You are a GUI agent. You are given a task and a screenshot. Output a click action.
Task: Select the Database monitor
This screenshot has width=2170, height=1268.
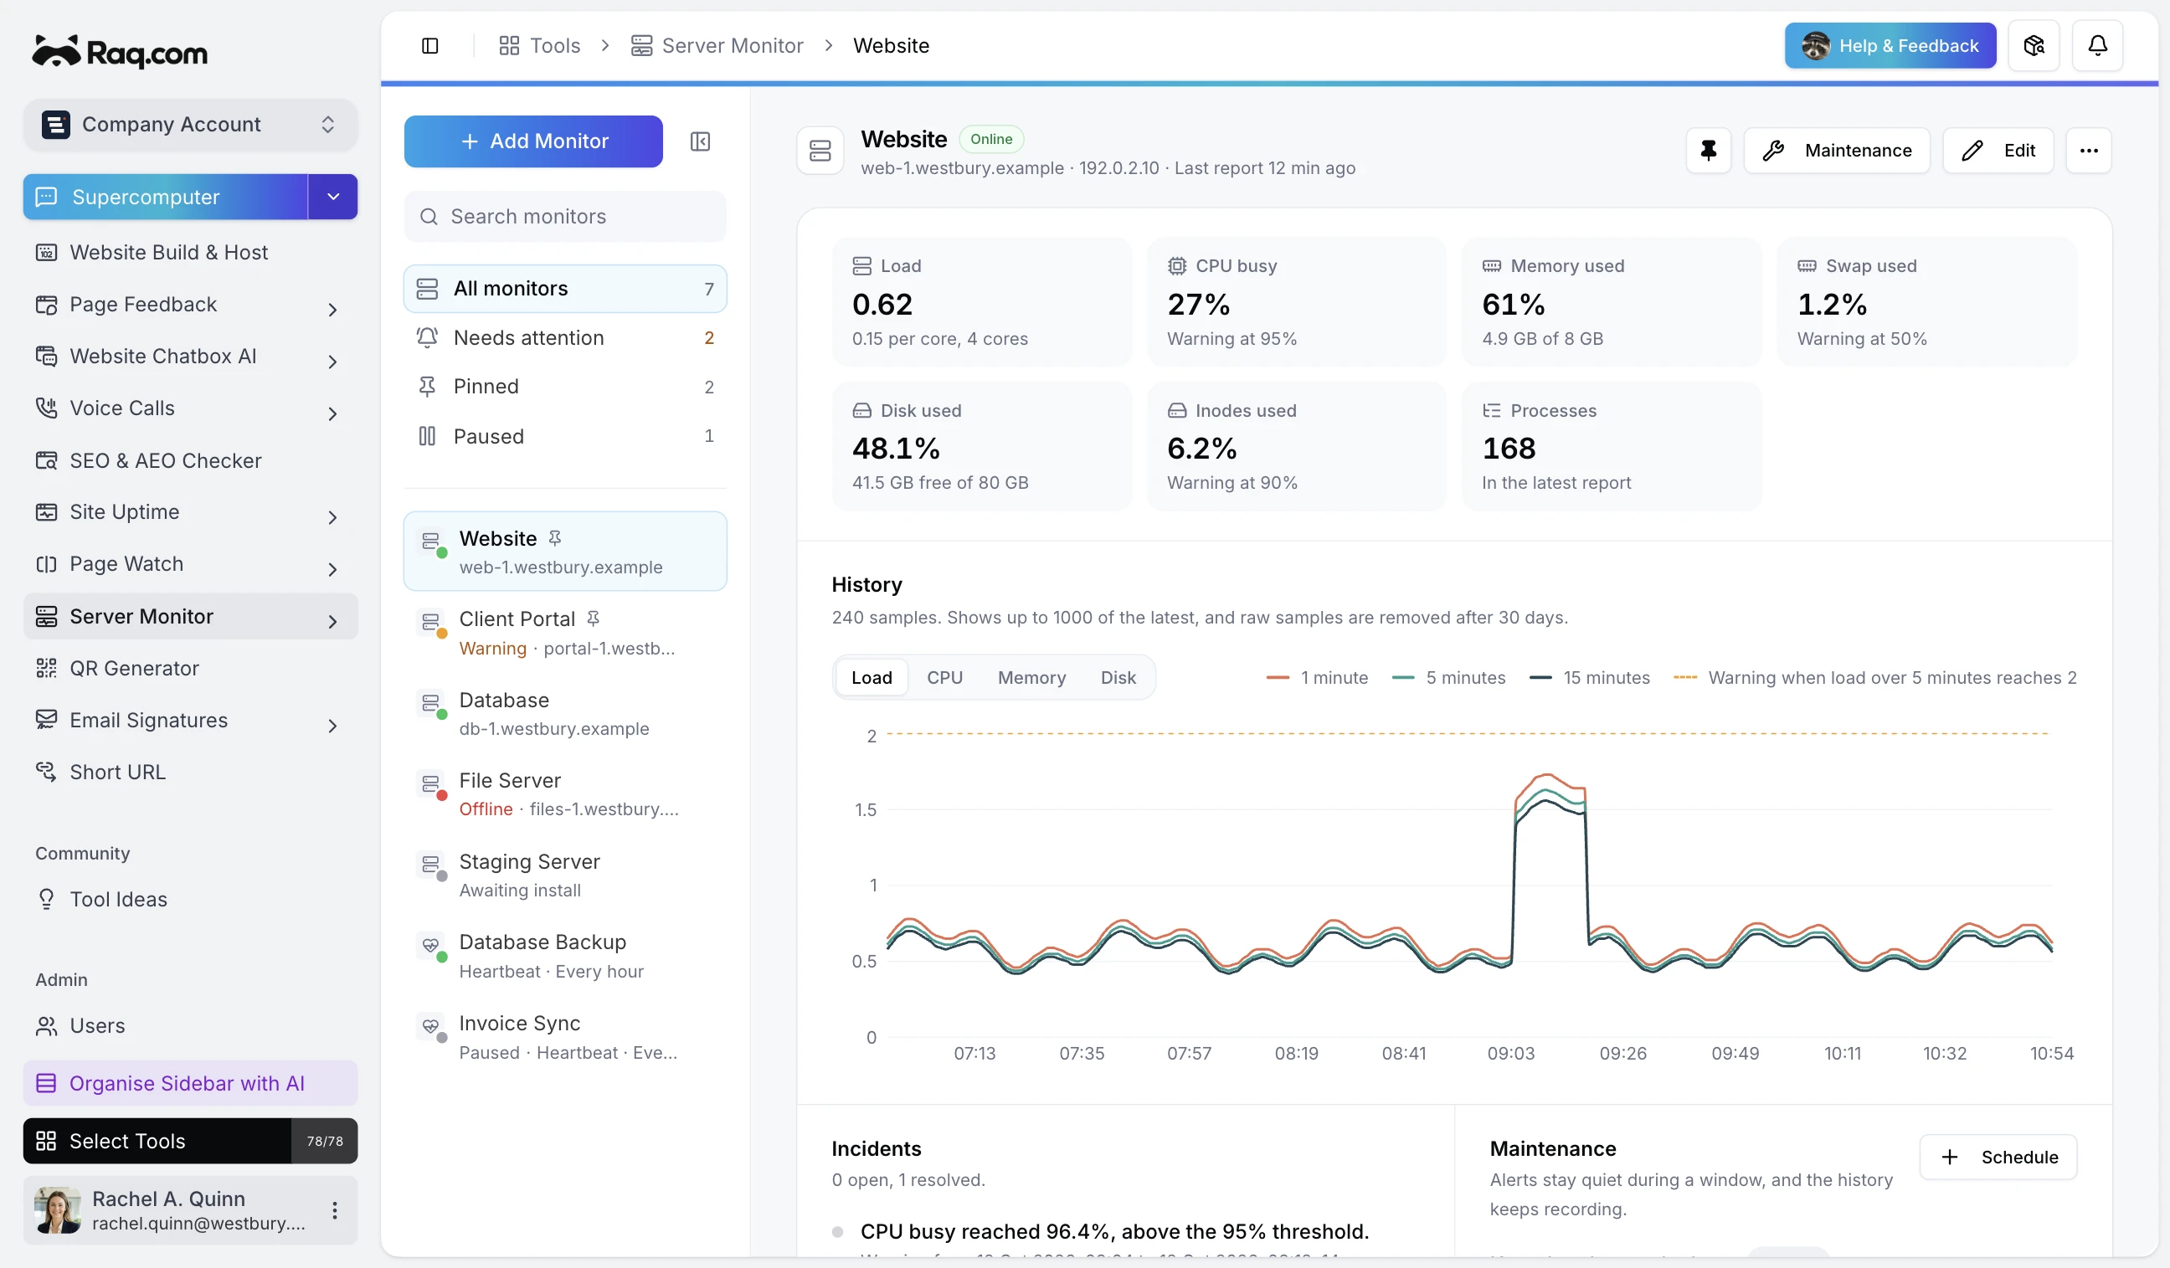[565, 714]
